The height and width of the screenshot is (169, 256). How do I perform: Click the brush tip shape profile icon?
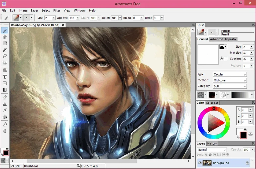[x=222, y=47]
